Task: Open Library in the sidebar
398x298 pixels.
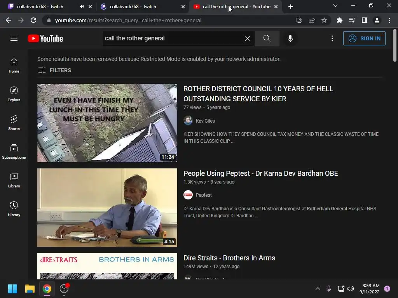Action: [x=14, y=180]
